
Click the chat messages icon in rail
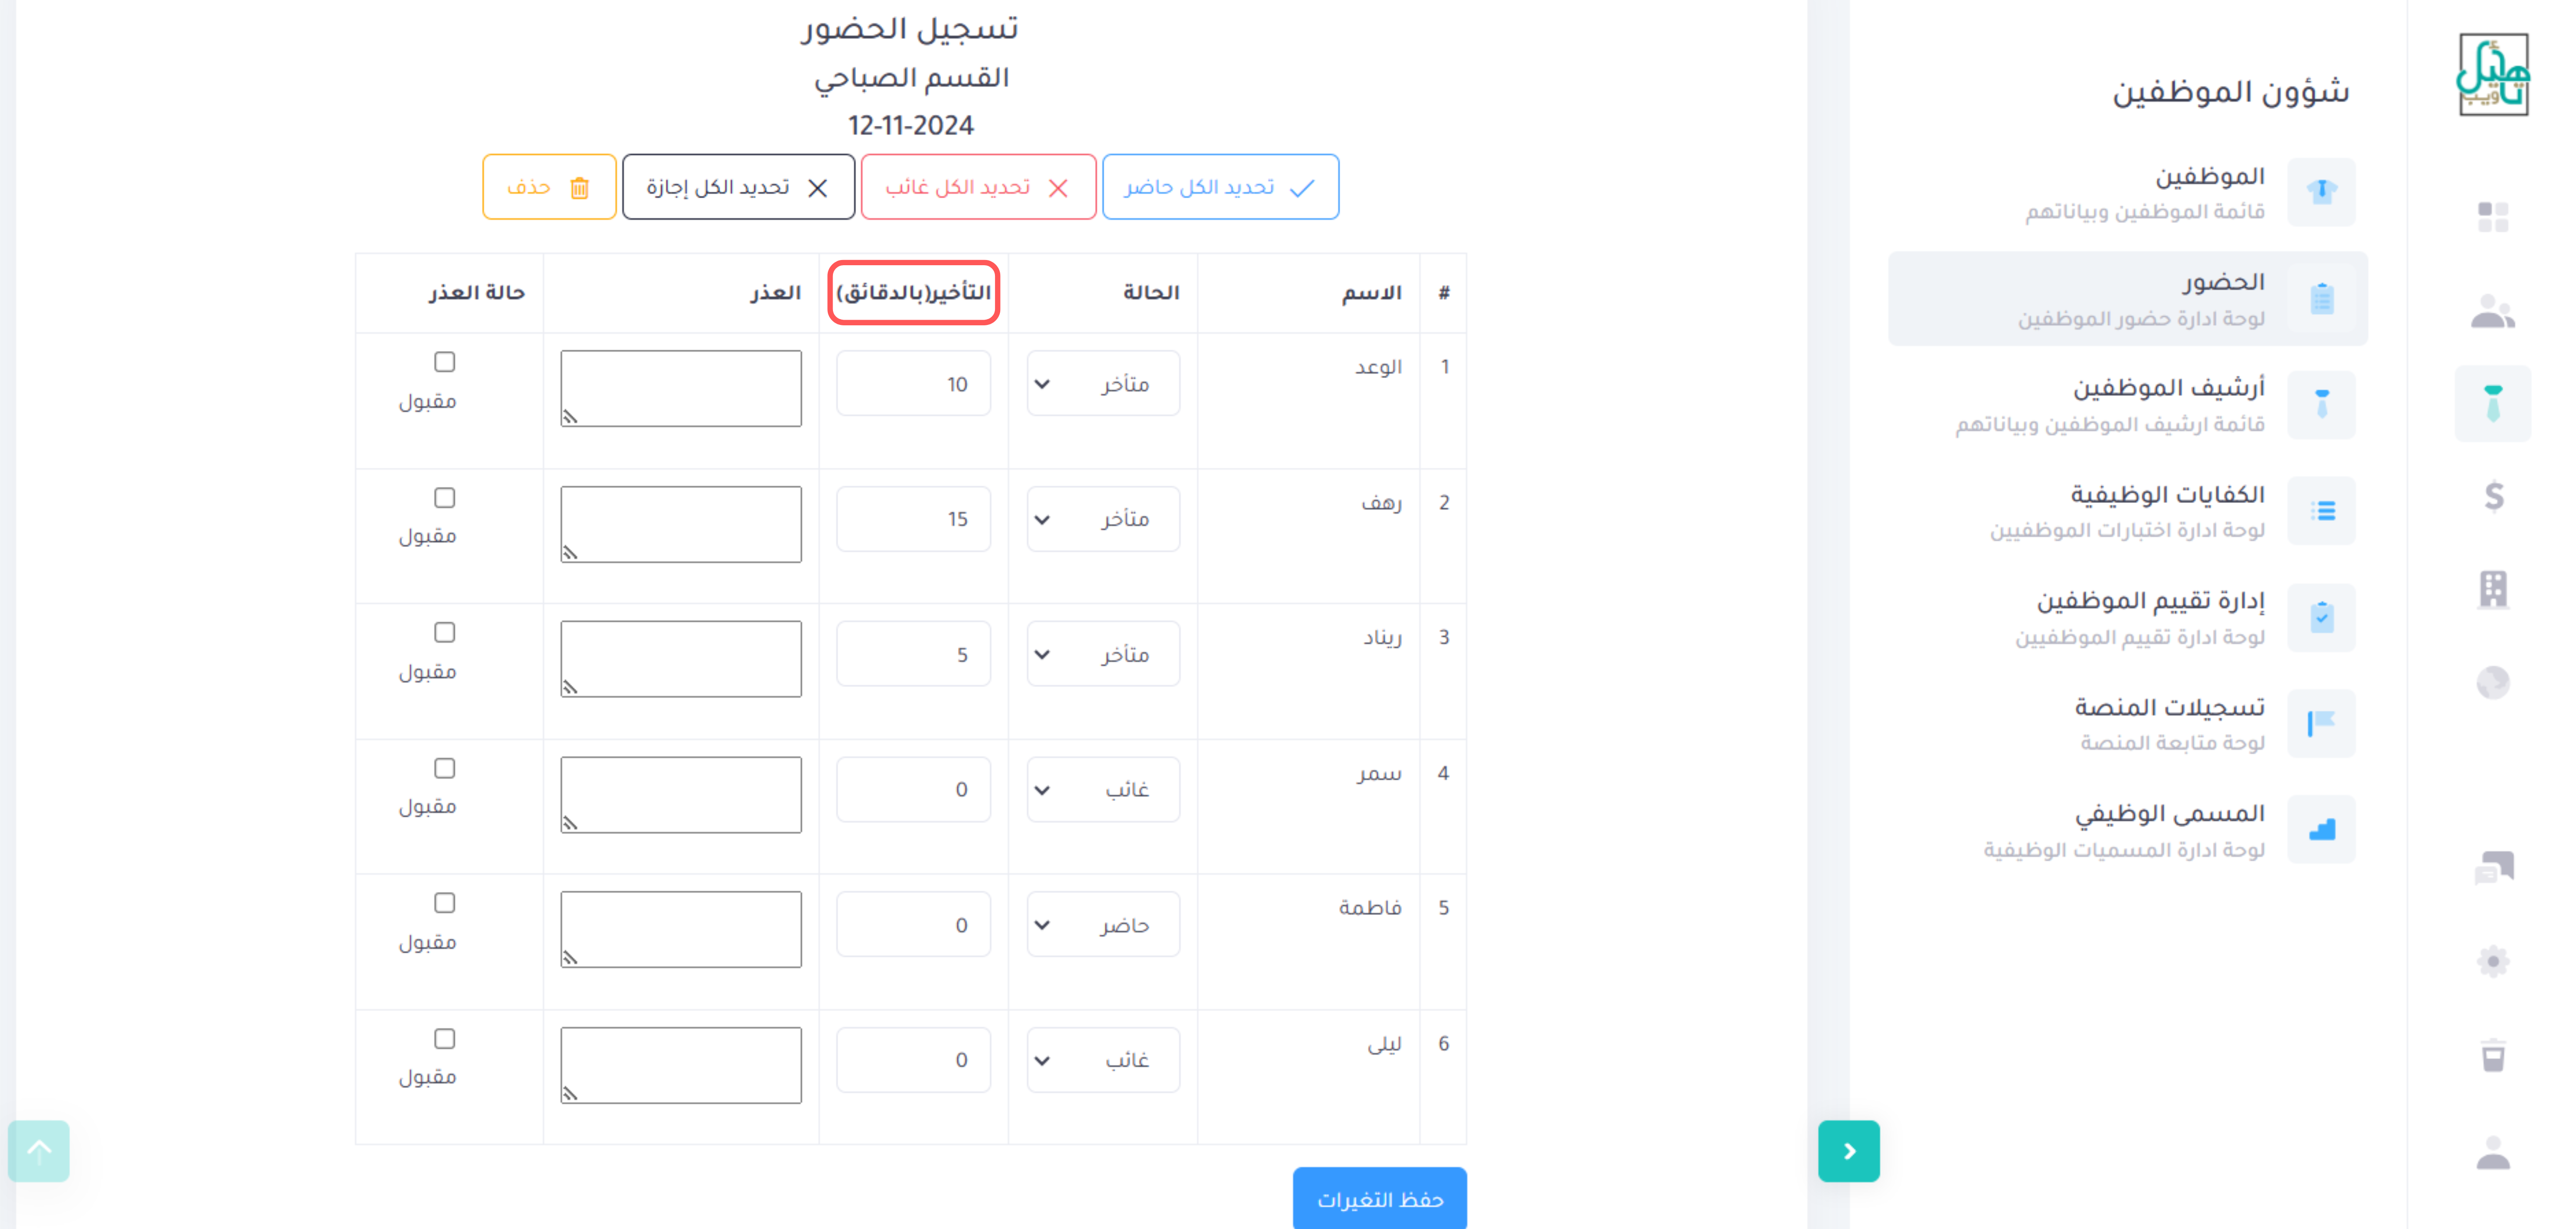(x=2493, y=867)
